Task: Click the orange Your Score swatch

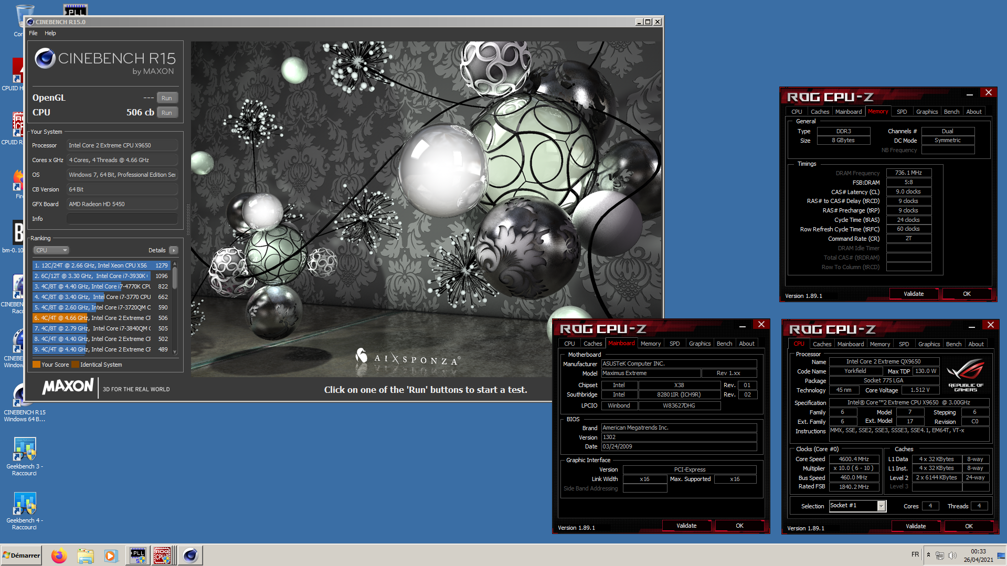Action: click(36, 365)
